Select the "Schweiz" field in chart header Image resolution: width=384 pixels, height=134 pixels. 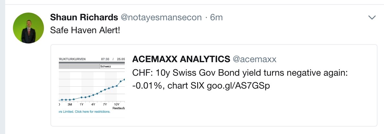[112, 66]
